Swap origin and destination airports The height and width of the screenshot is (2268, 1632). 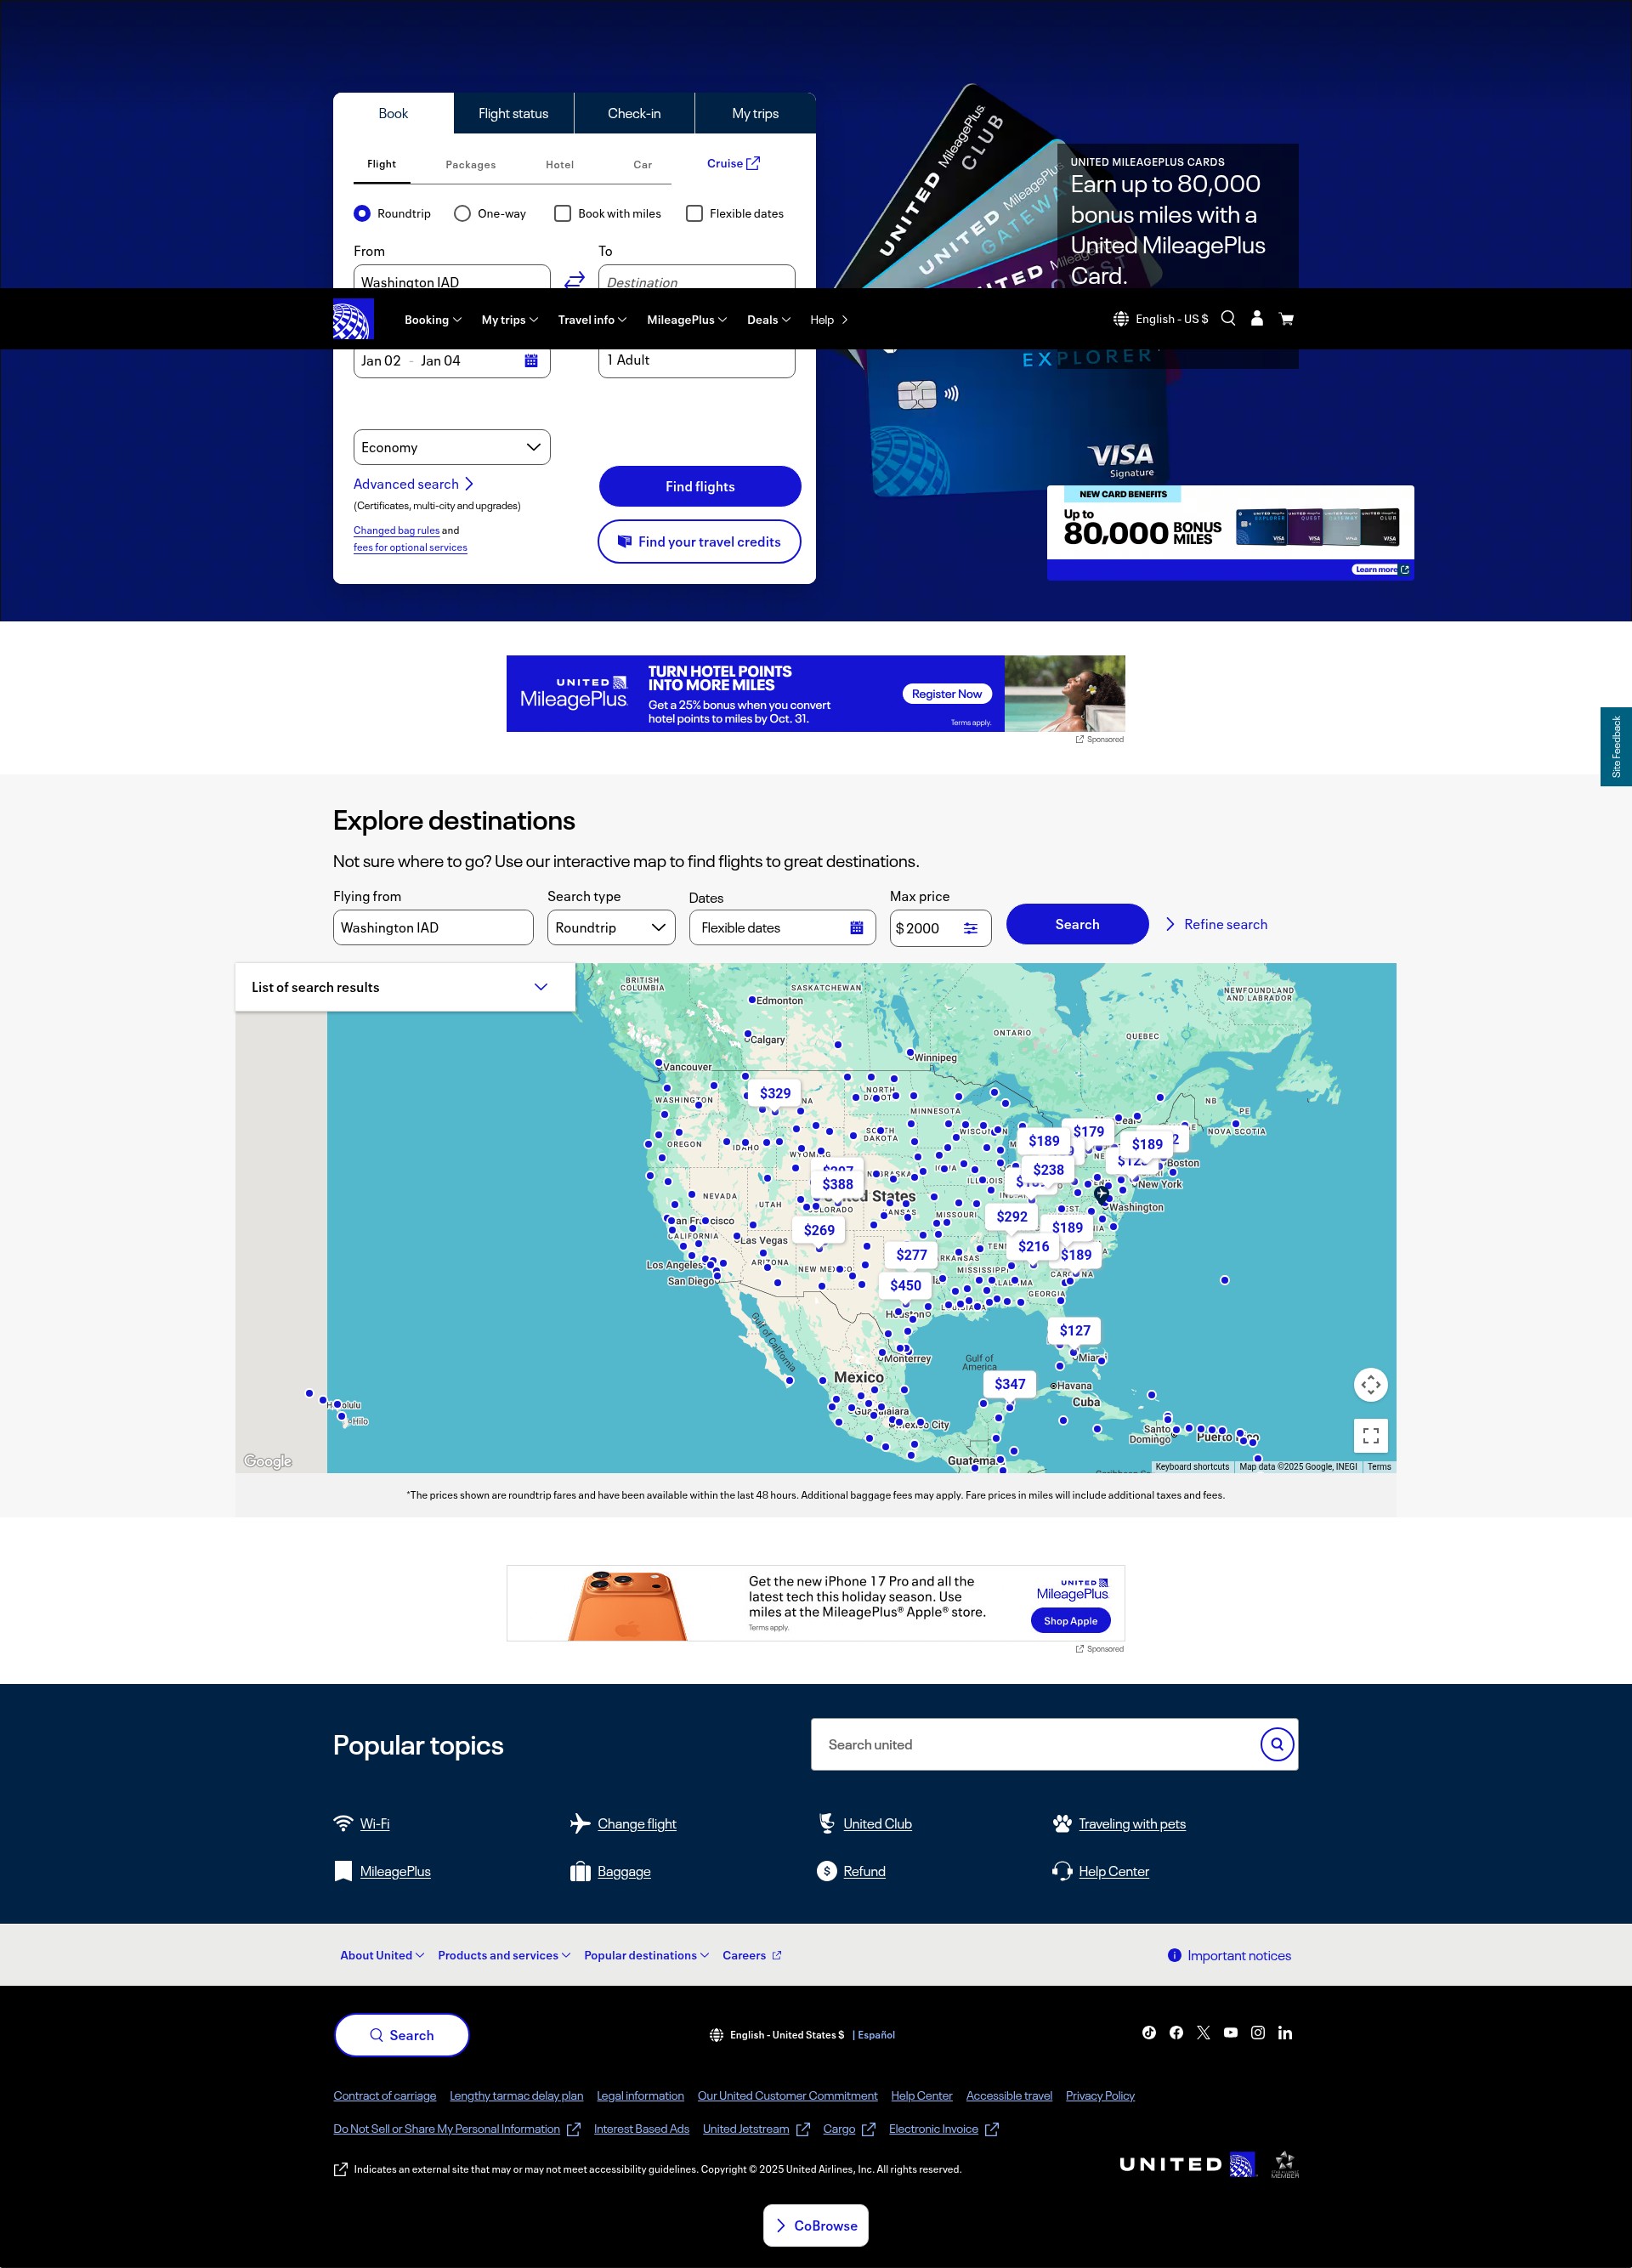pos(574,280)
